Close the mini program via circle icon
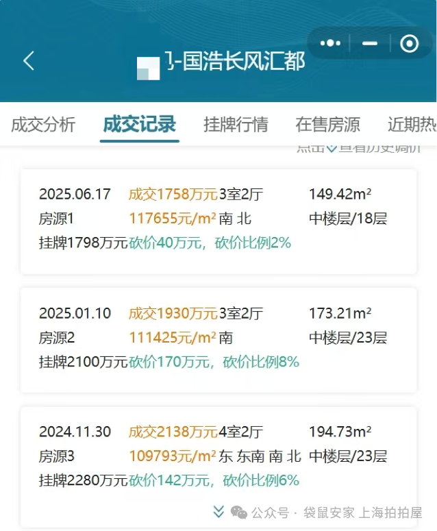 click(410, 43)
